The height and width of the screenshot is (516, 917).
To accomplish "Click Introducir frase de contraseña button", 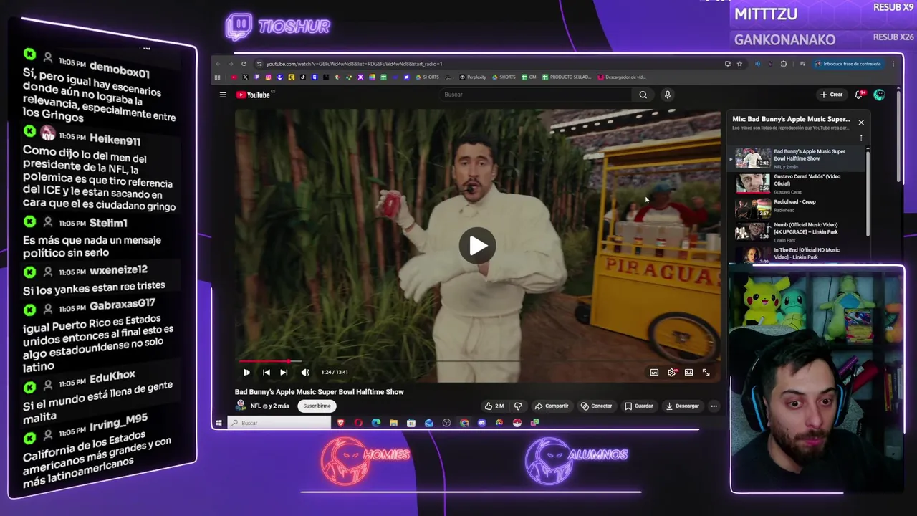I will (x=848, y=64).
